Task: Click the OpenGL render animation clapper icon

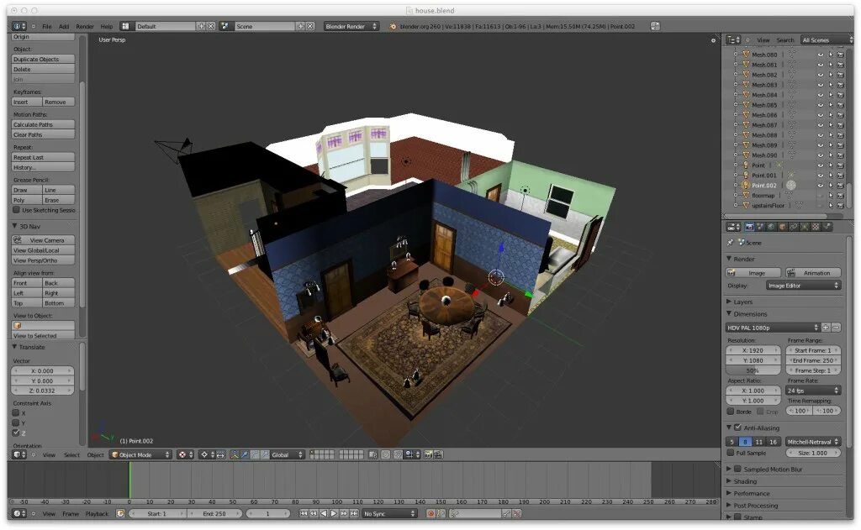Action: (437, 455)
